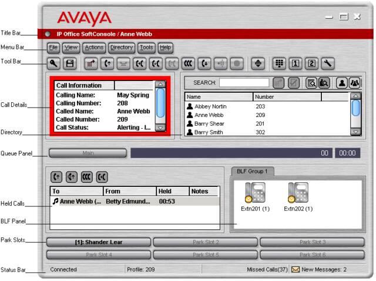Click Park Slot 6 button
Screen dimensions: 376x281
(x=312, y=255)
